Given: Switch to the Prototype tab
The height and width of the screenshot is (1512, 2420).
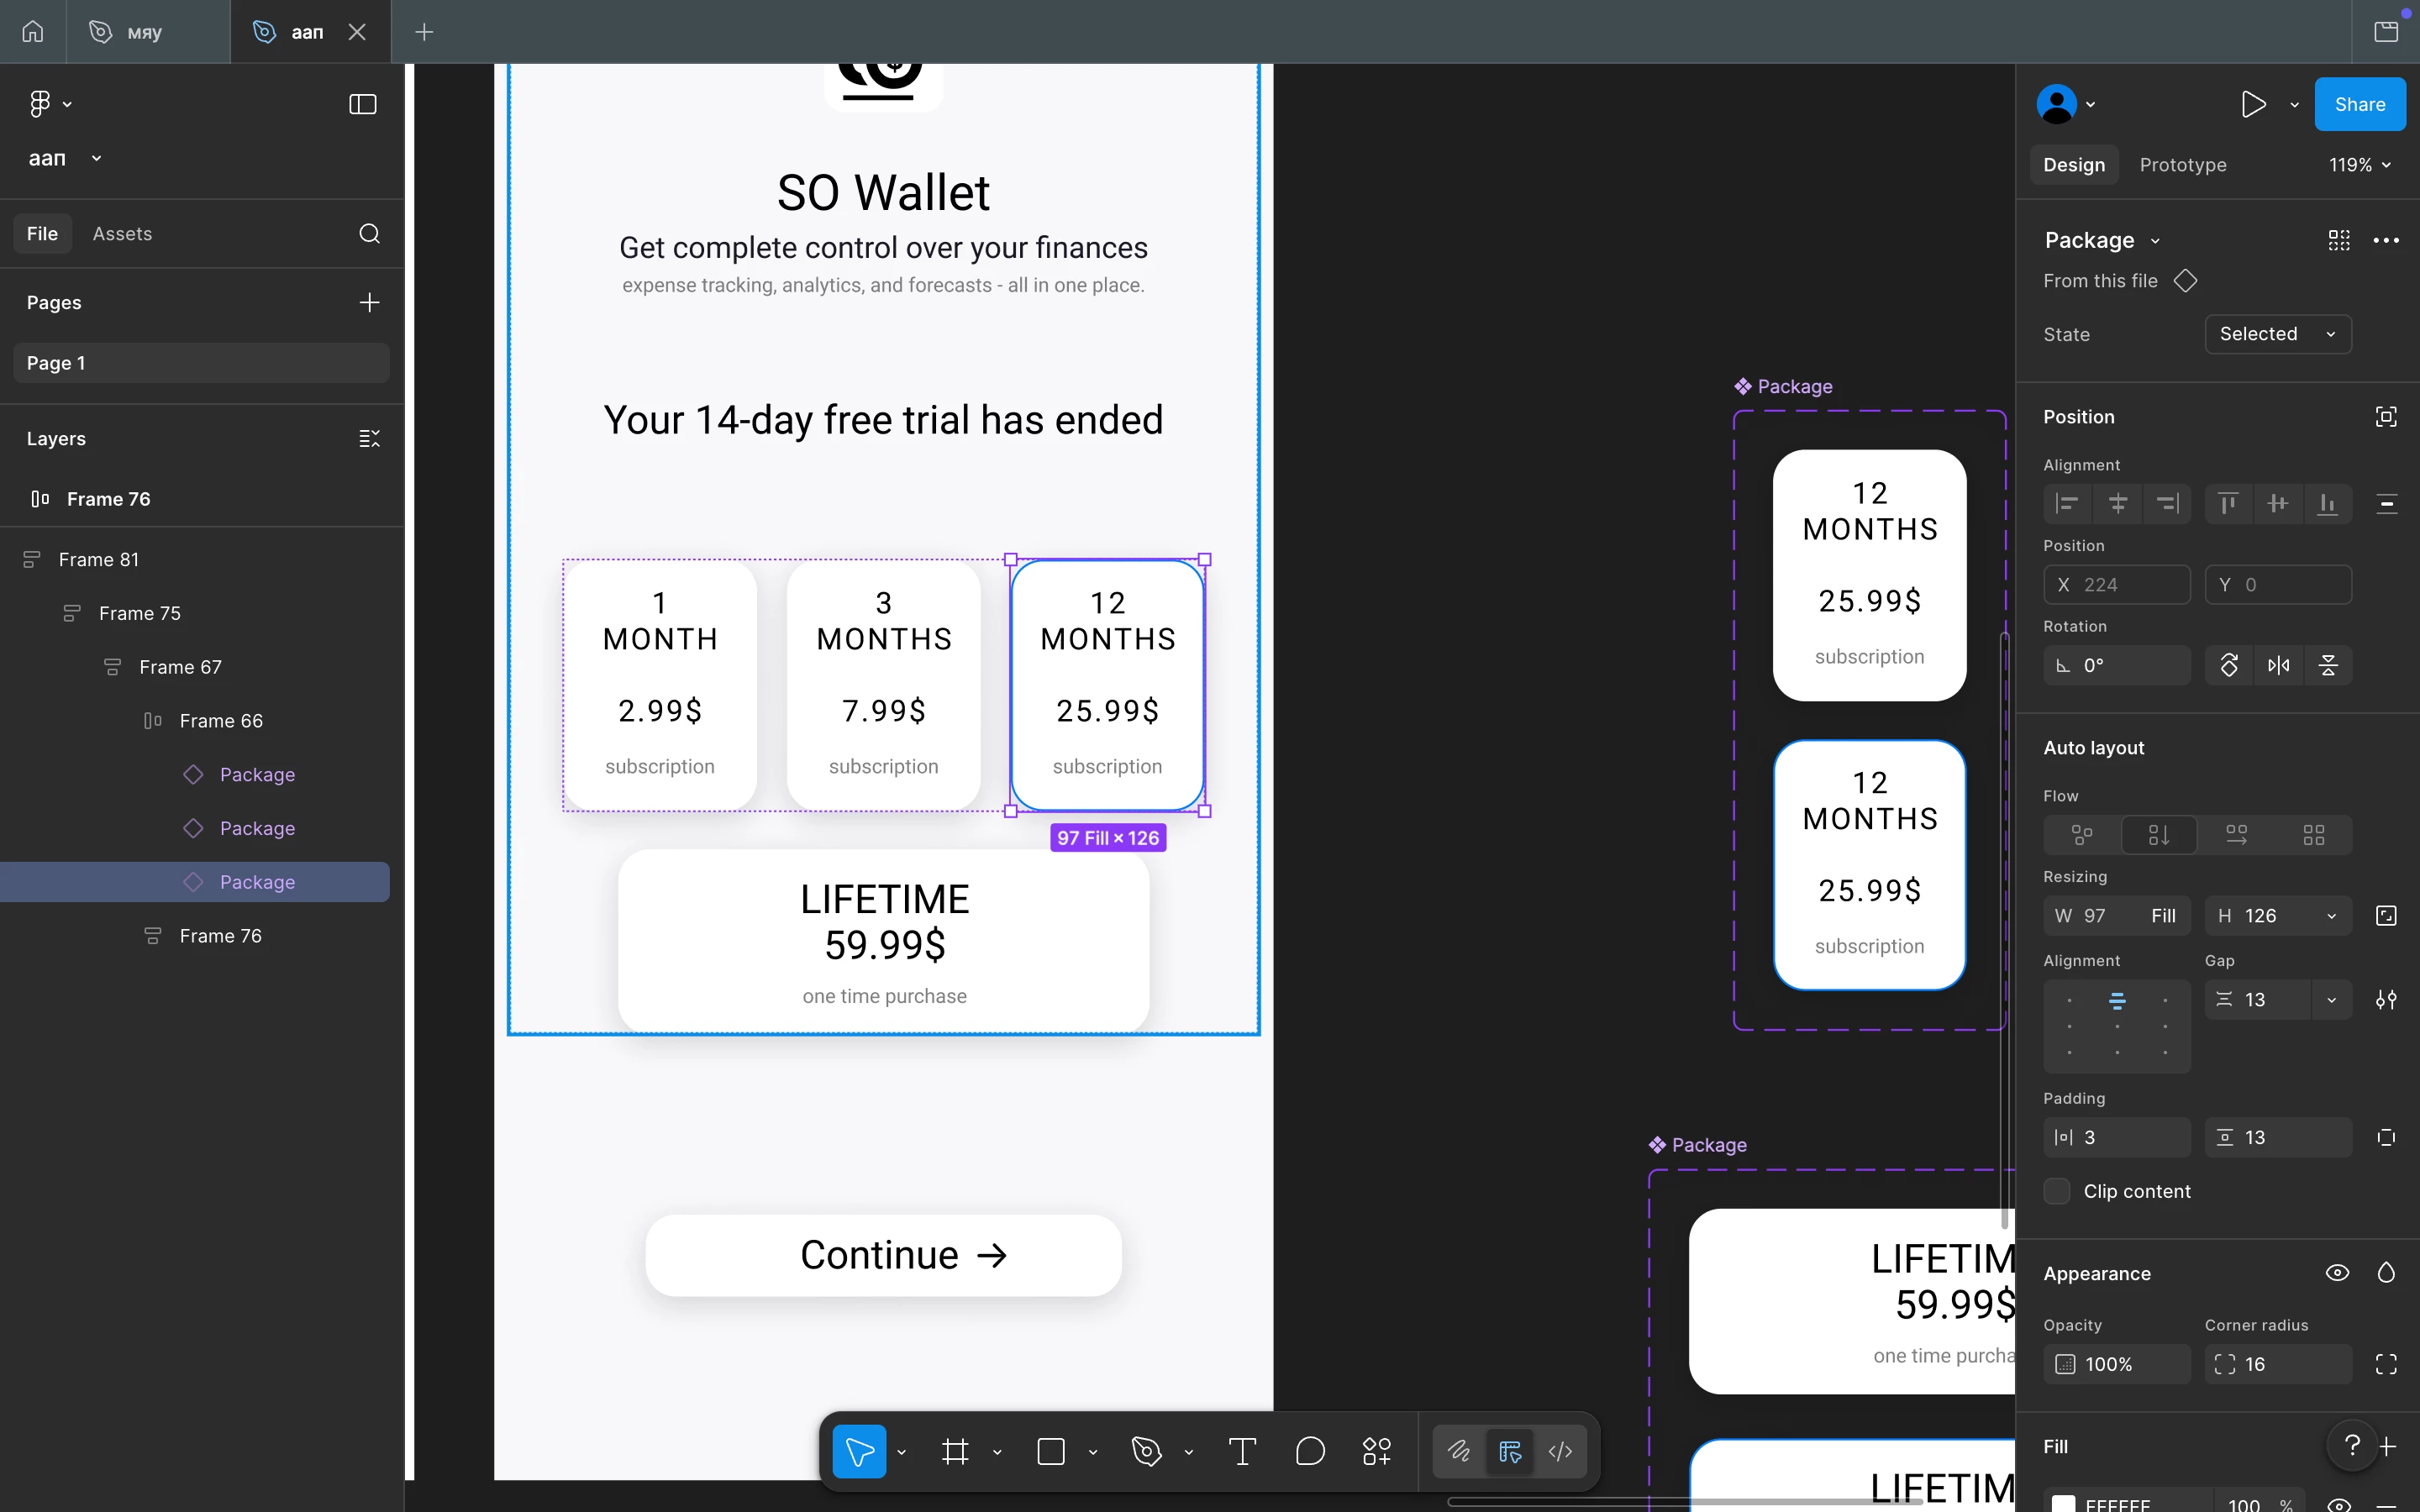Looking at the screenshot, I should pyautogui.click(x=2182, y=165).
